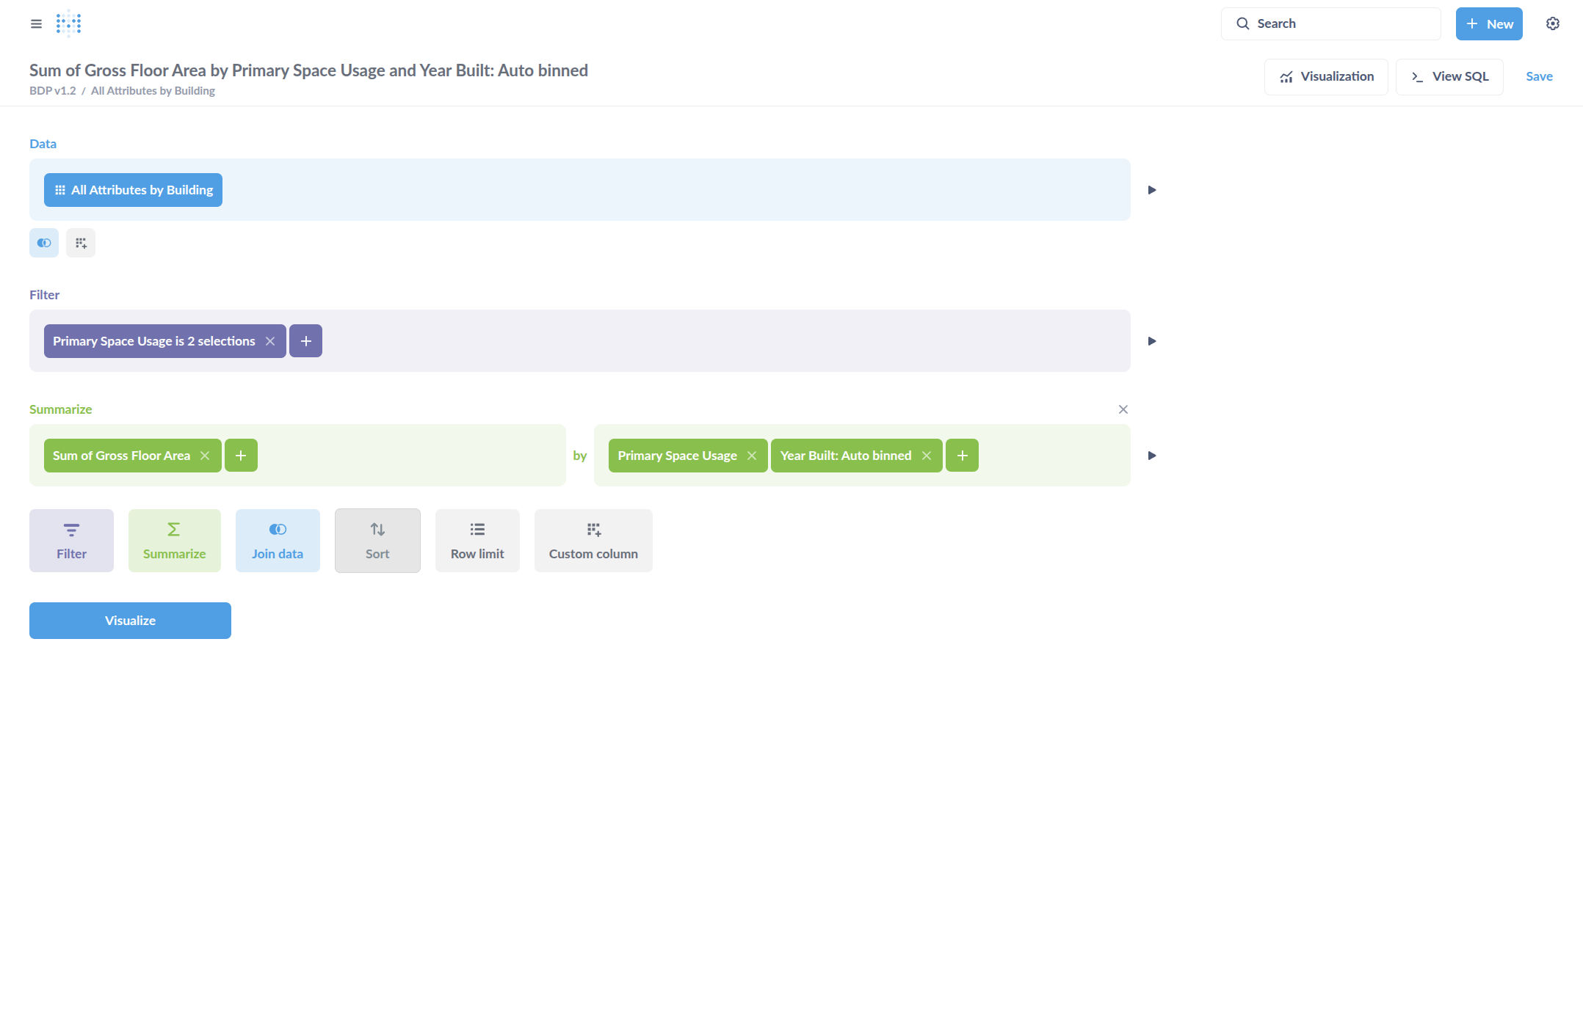
Task: Delete the Summarize step
Action: point(1123,409)
